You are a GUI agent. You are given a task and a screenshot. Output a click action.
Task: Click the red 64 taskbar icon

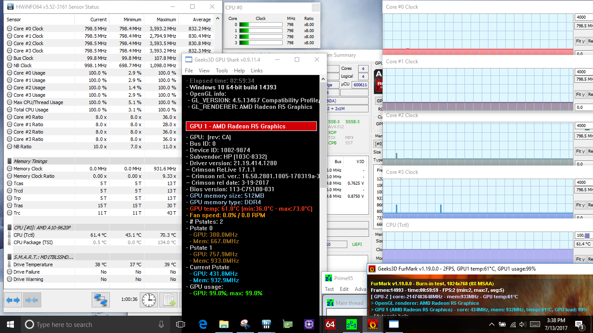click(330, 324)
